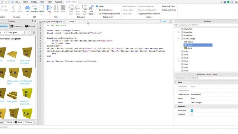238x134 pixels.
Task: Click Toggle Comment Selection
Action: click(149, 14)
